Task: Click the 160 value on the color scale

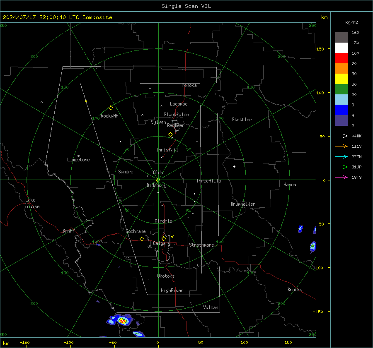Action: click(x=355, y=33)
